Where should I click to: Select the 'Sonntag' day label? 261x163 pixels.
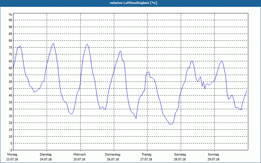[213, 155]
